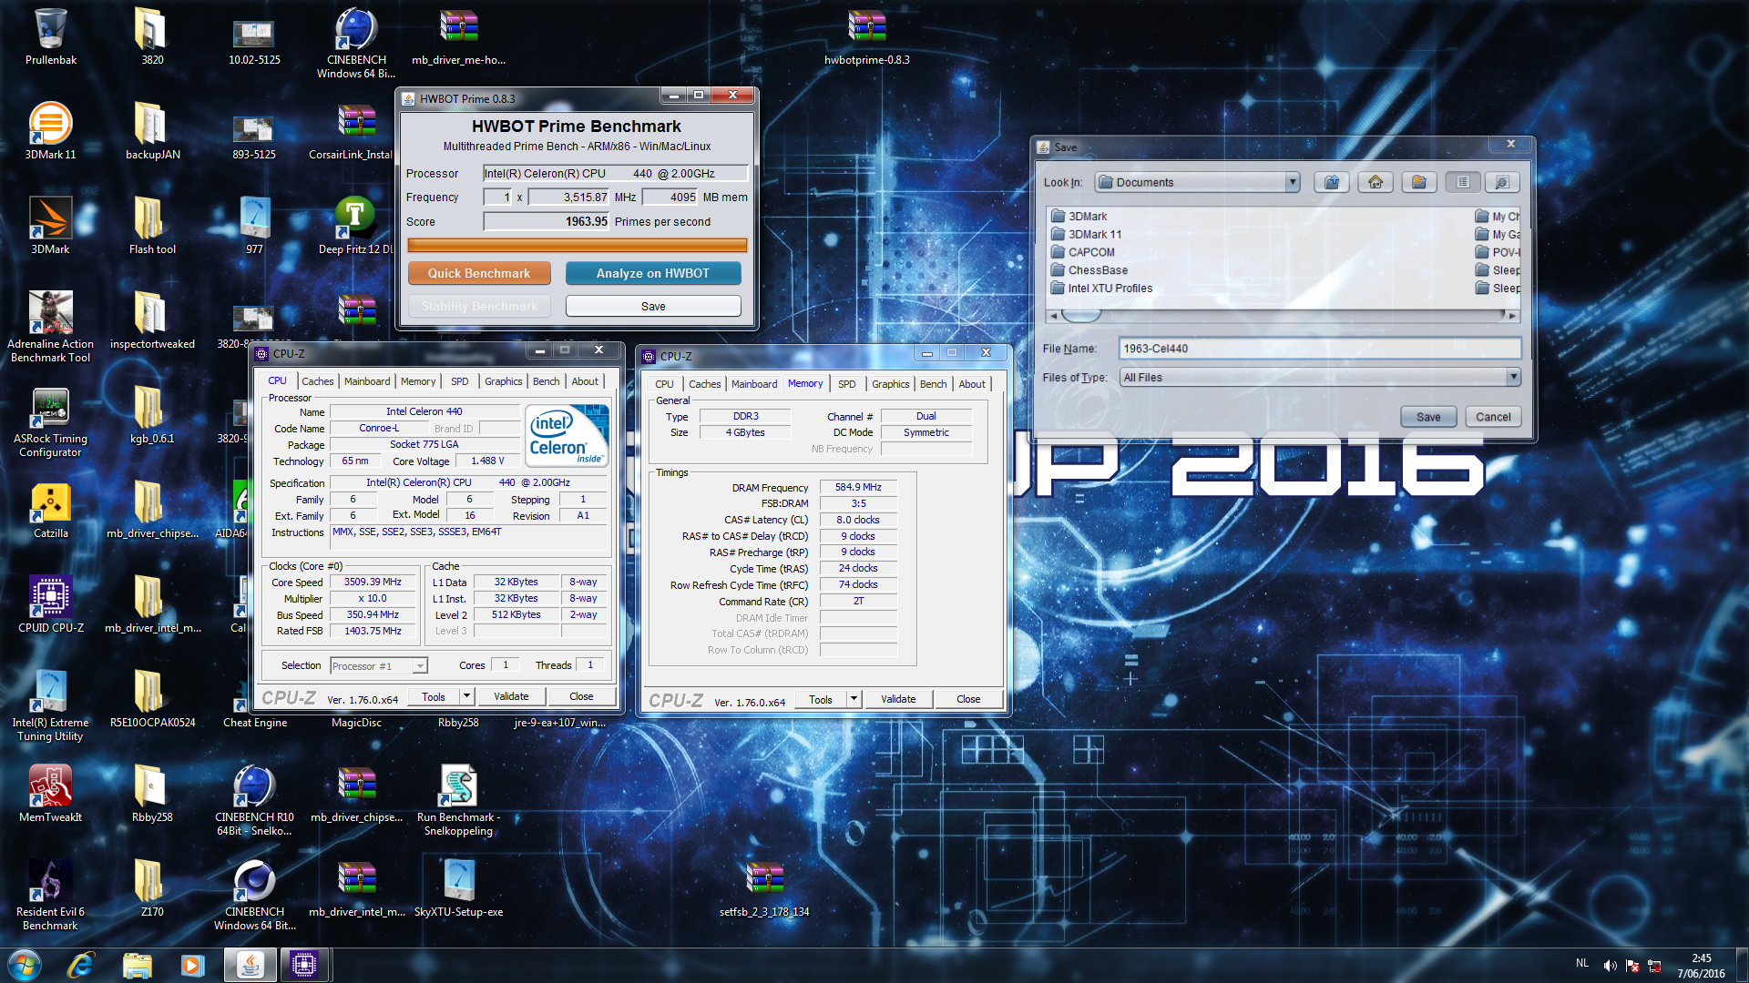Click Cancel in the Save dialog

(1493, 417)
